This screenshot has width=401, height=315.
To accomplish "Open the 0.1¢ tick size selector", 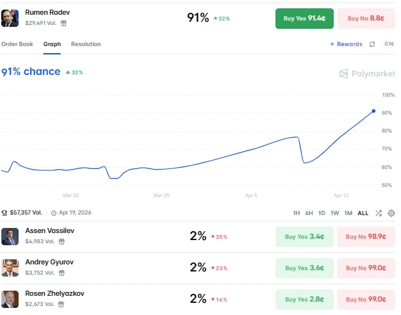I will pos(388,44).
